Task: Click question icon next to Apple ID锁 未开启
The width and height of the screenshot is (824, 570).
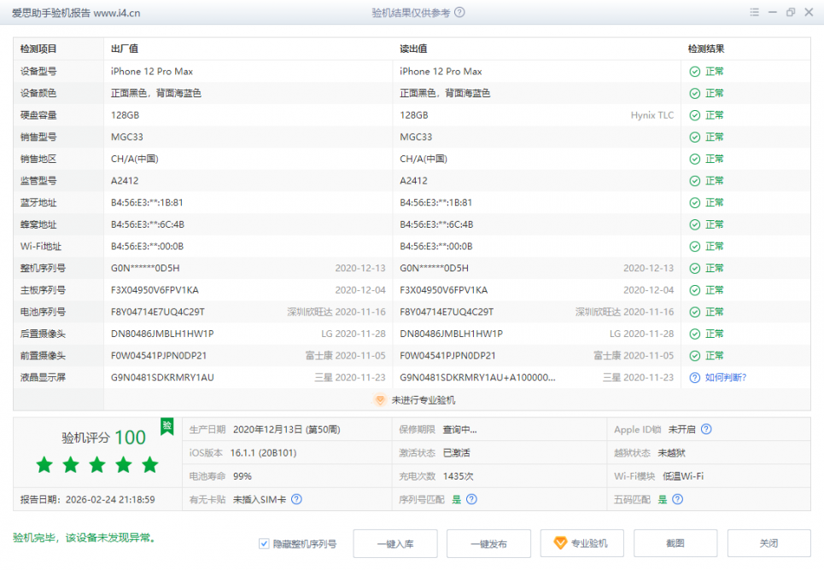Action: tap(706, 430)
